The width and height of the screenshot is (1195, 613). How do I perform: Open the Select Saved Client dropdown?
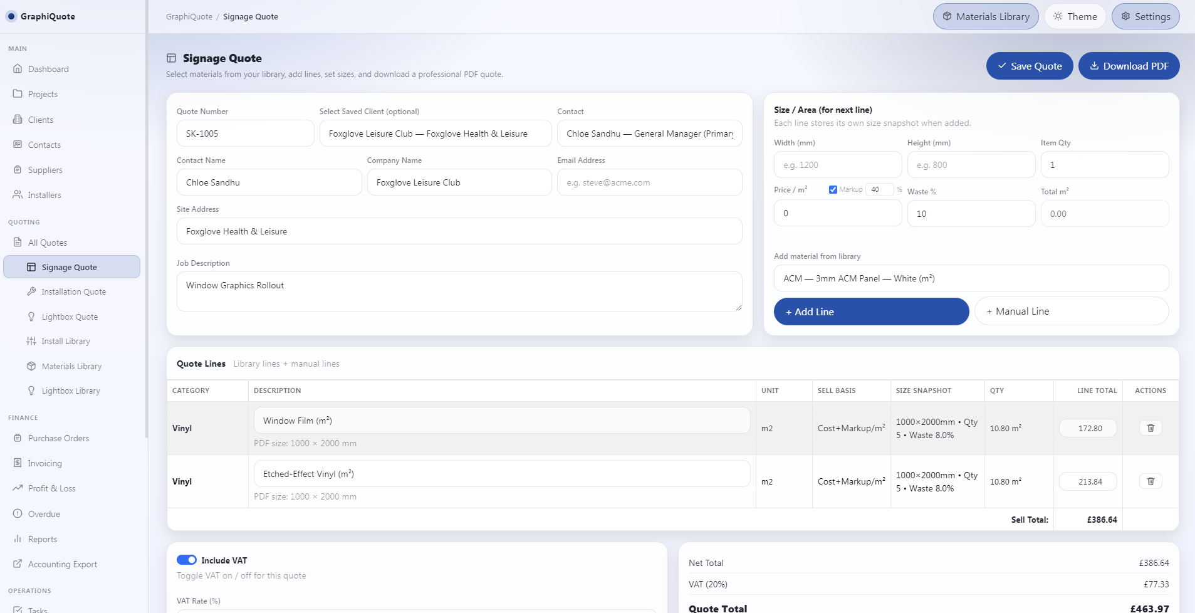pos(436,134)
